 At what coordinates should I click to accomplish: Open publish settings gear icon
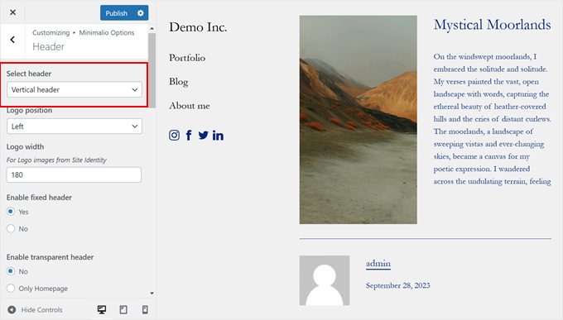coord(141,13)
